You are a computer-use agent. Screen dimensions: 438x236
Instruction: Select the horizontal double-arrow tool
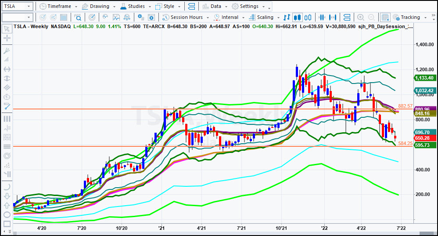pos(7,69)
